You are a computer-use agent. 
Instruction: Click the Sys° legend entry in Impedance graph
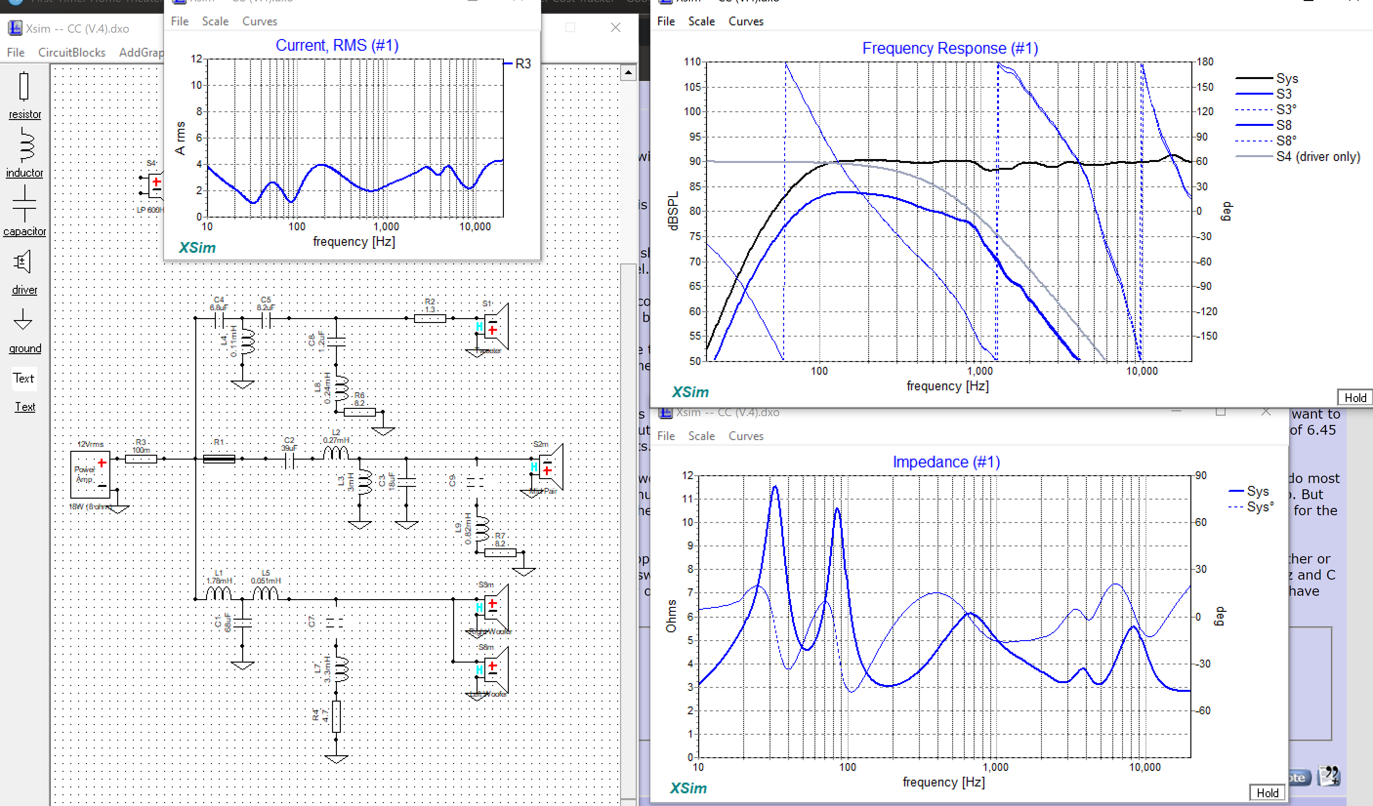click(x=1251, y=507)
